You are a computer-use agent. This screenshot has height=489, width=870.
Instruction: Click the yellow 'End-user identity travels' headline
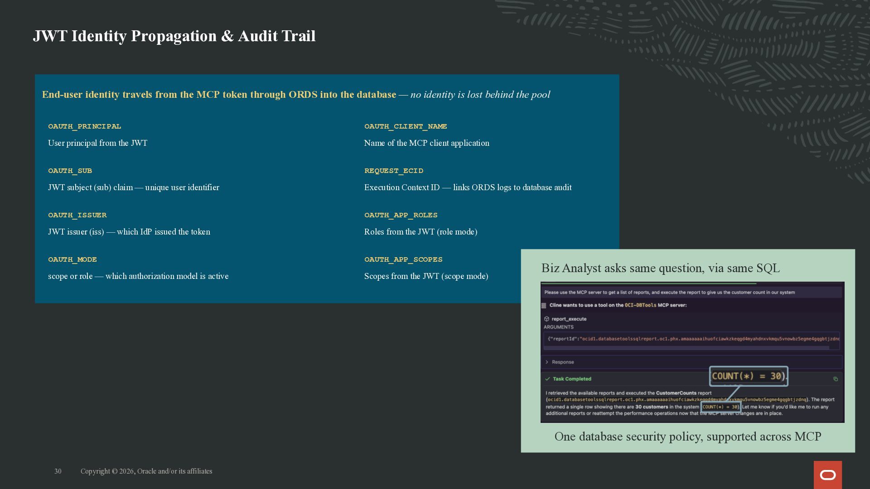(x=219, y=95)
